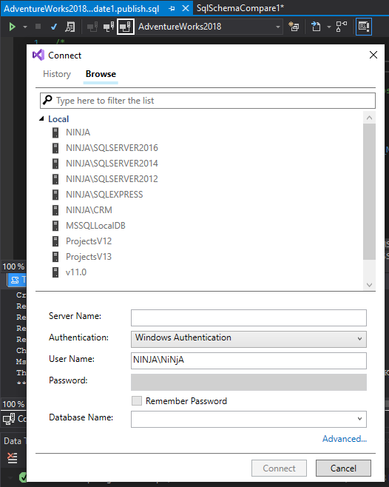Toggle the highlighted SQLCMD mode icon
This screenshot has width=389, height=487.
(x=364, y=27)
